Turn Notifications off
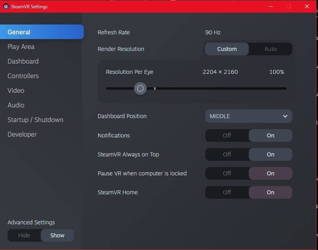The image size is (318, 250). (227, 135)
